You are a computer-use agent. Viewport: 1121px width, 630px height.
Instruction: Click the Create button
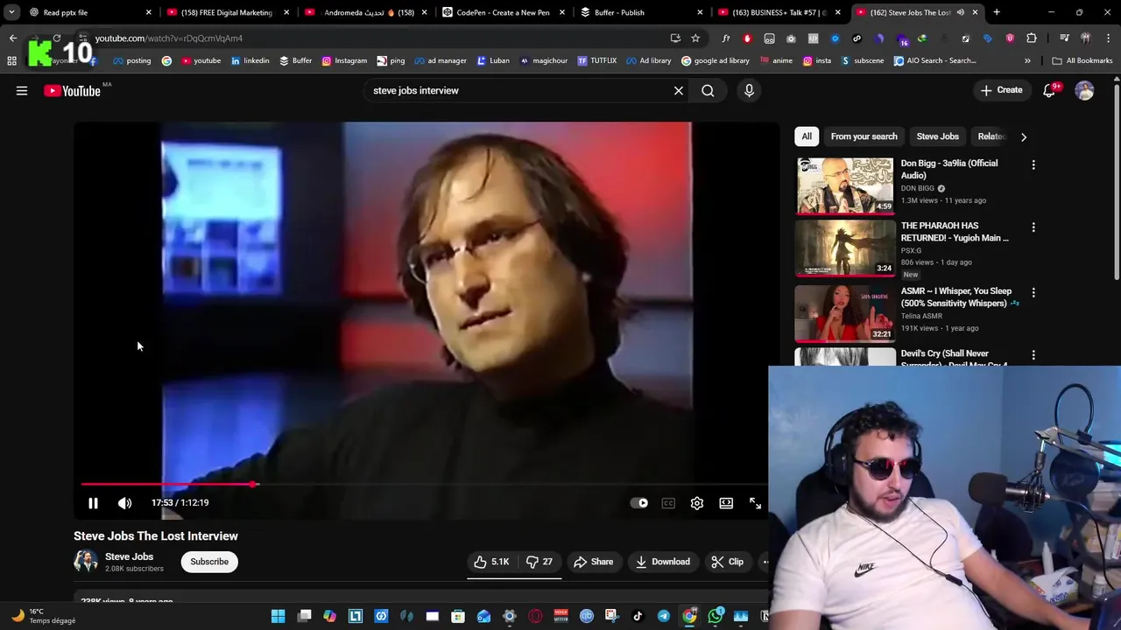pos(1001,90)
